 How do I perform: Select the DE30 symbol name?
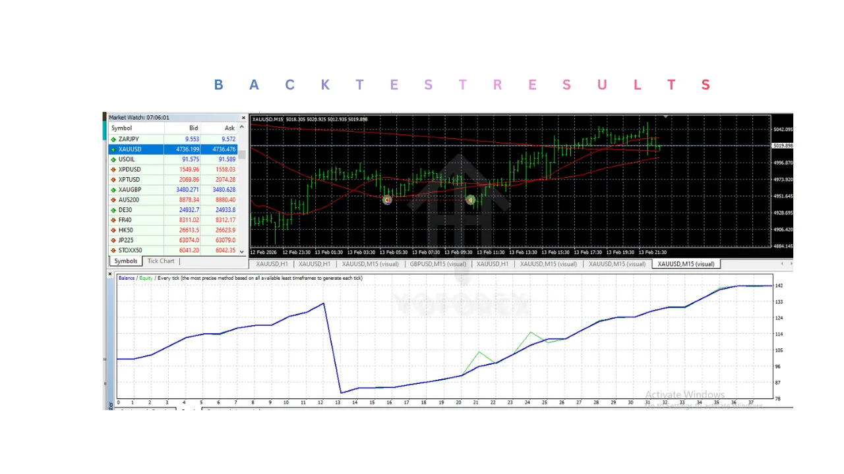[x=125, y=210]
